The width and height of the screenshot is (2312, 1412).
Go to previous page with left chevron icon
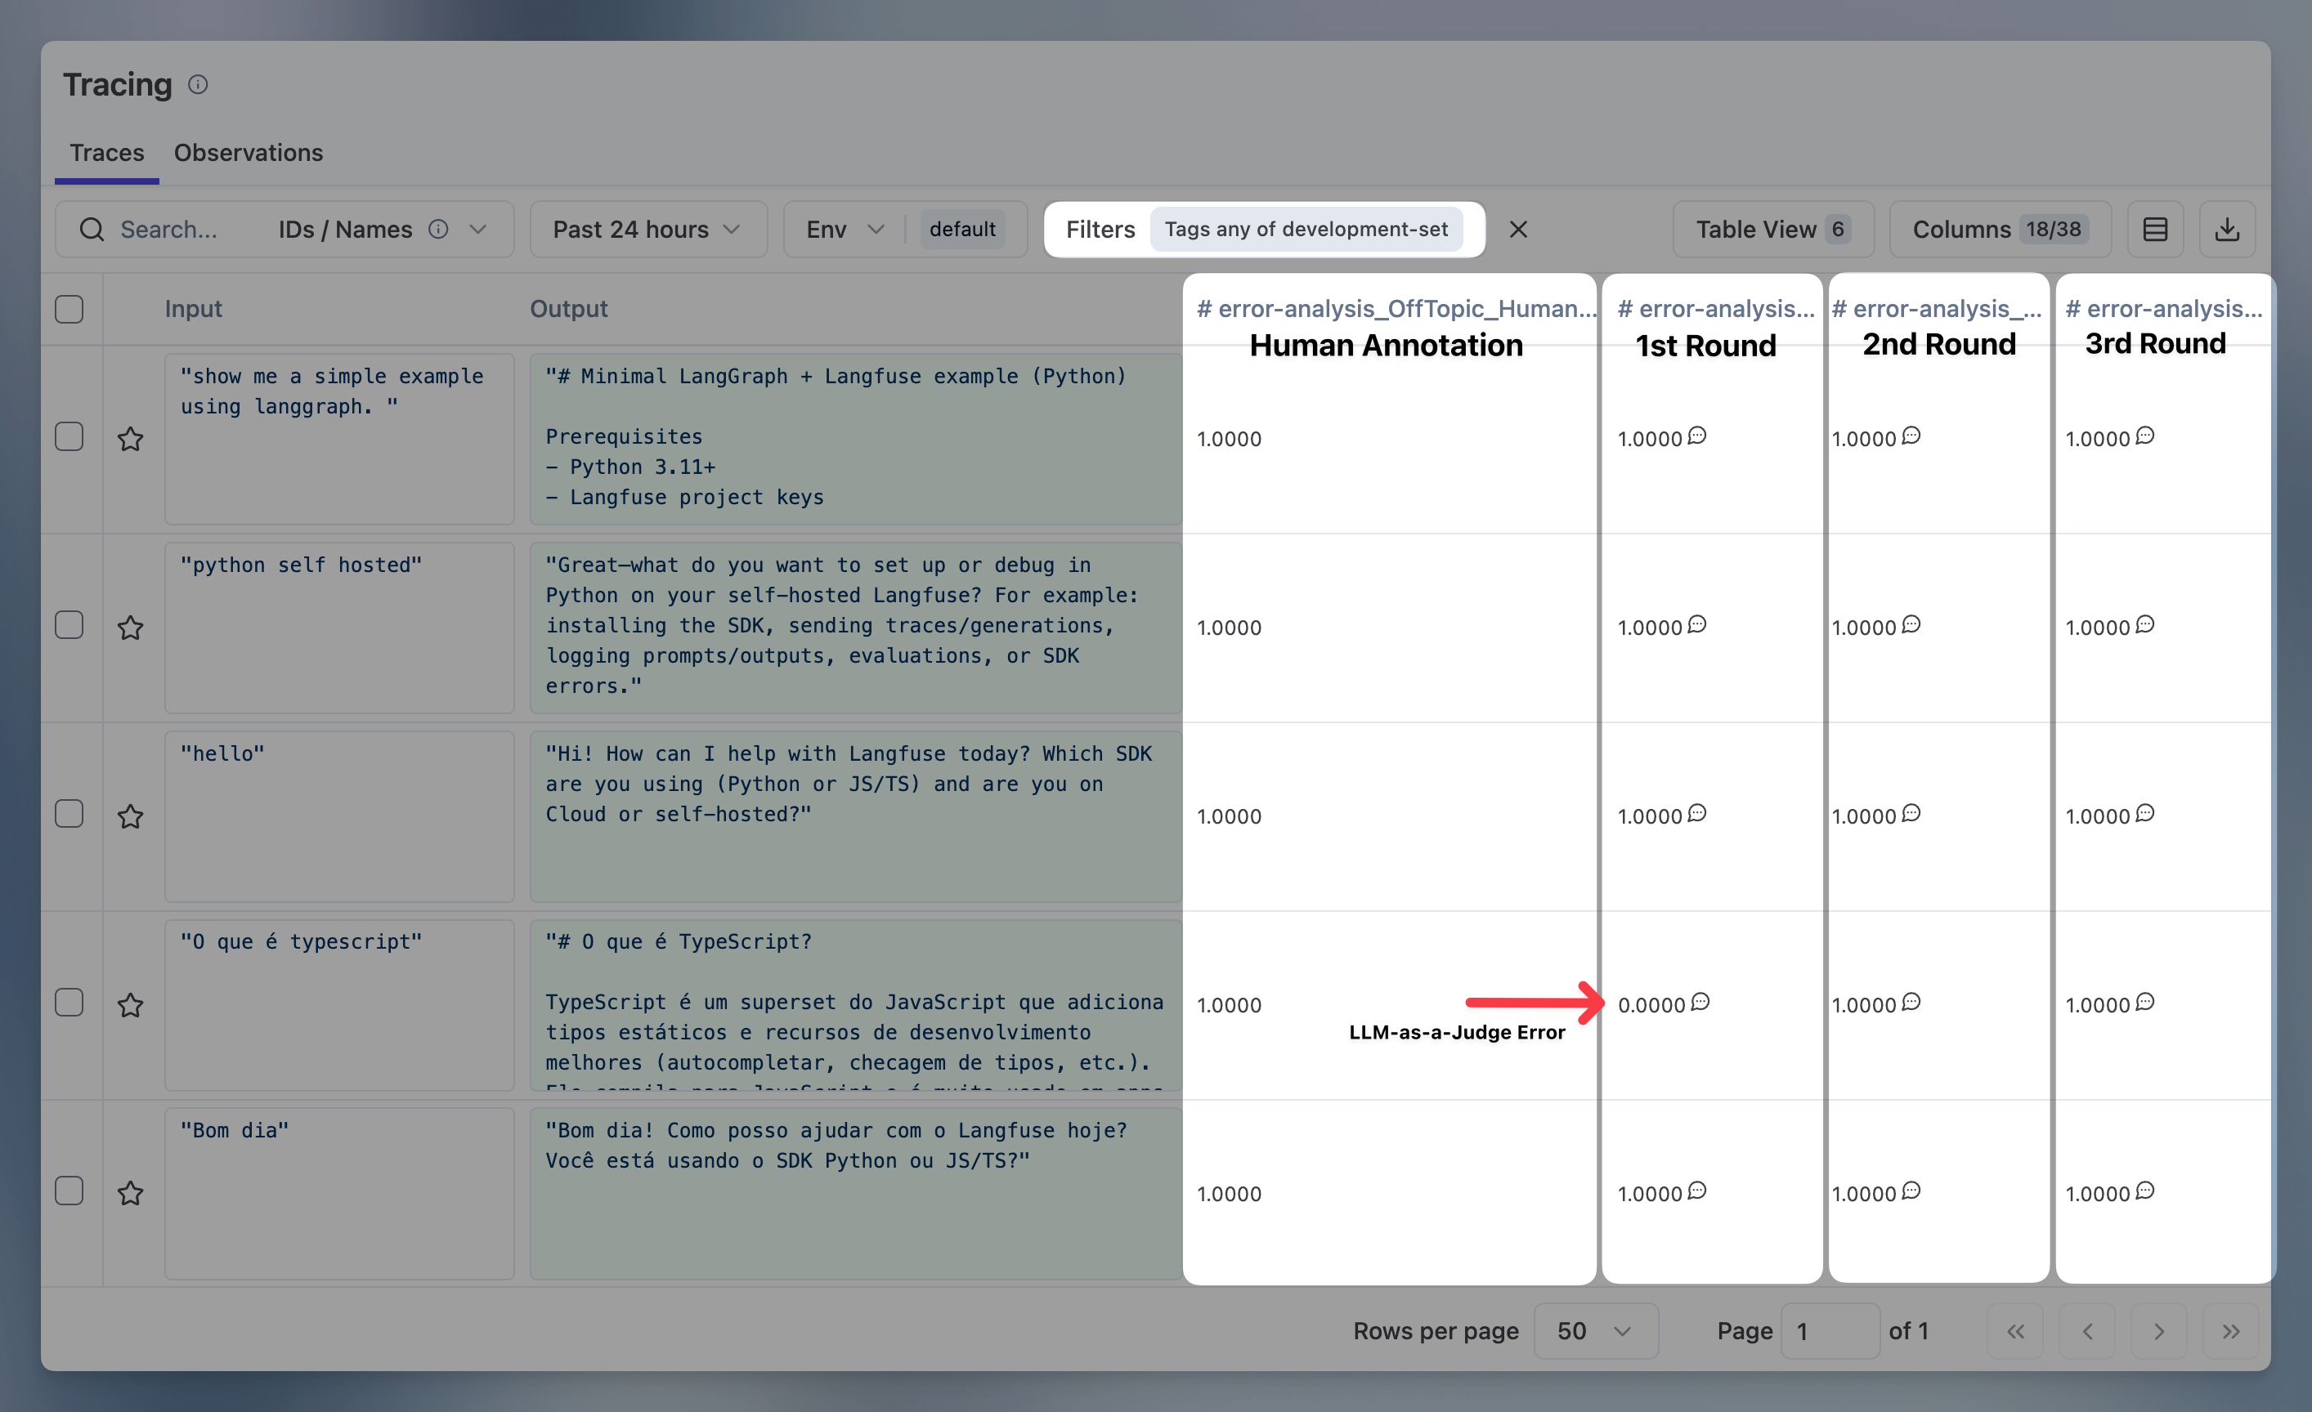pos(2087,1330)
